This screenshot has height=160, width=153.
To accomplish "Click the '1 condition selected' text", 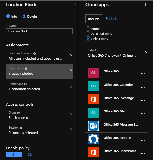I will (x=24, y=89).
